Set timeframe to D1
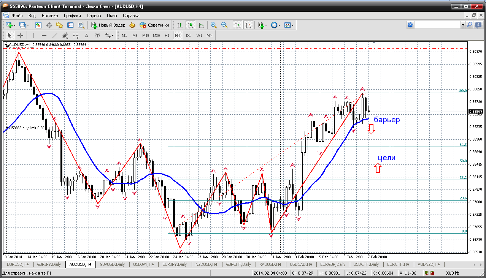Viewport: 486px width, 278px height. pyautogui.click(x=188, y=35)
